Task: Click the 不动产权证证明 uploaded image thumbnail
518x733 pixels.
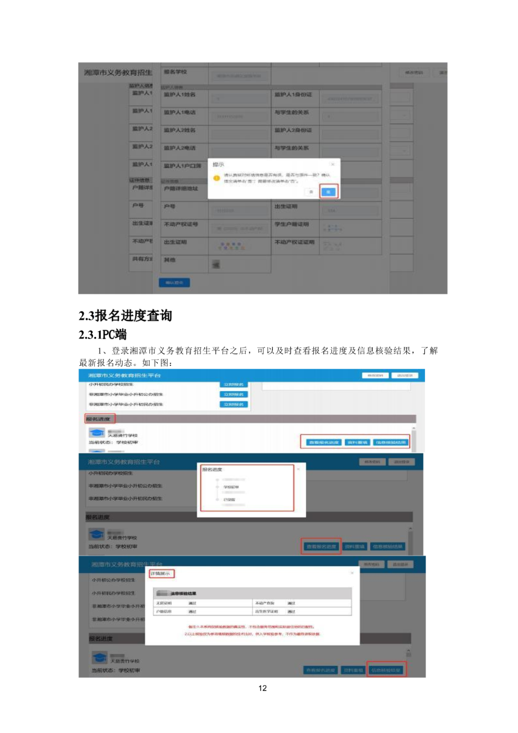Action: pyautogui.click(x=332, y=246)
